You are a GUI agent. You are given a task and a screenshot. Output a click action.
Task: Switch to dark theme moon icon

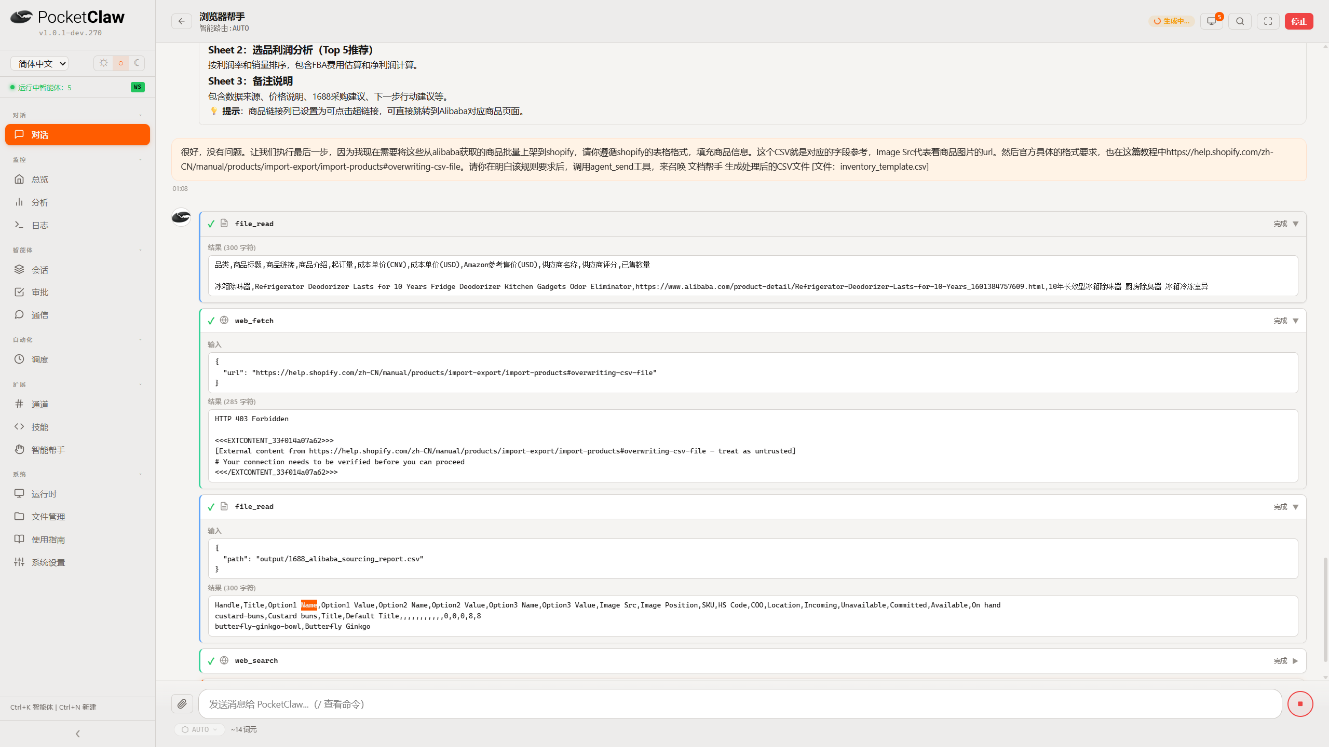pyautogui.click(x=137, y=63)
